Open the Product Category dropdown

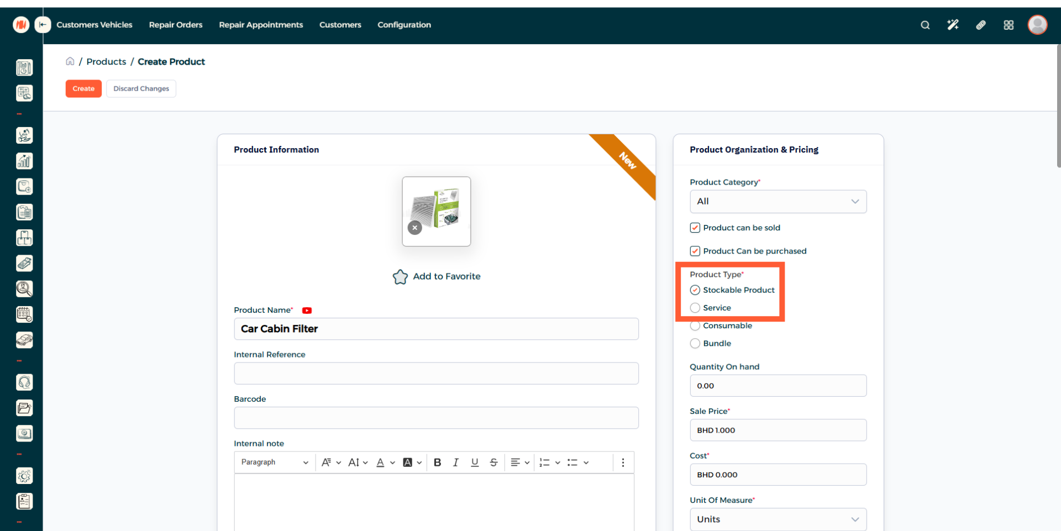778,202
